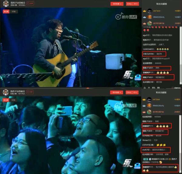Click the first-ranked avatar in lower leaderboard

click(150, 99)
